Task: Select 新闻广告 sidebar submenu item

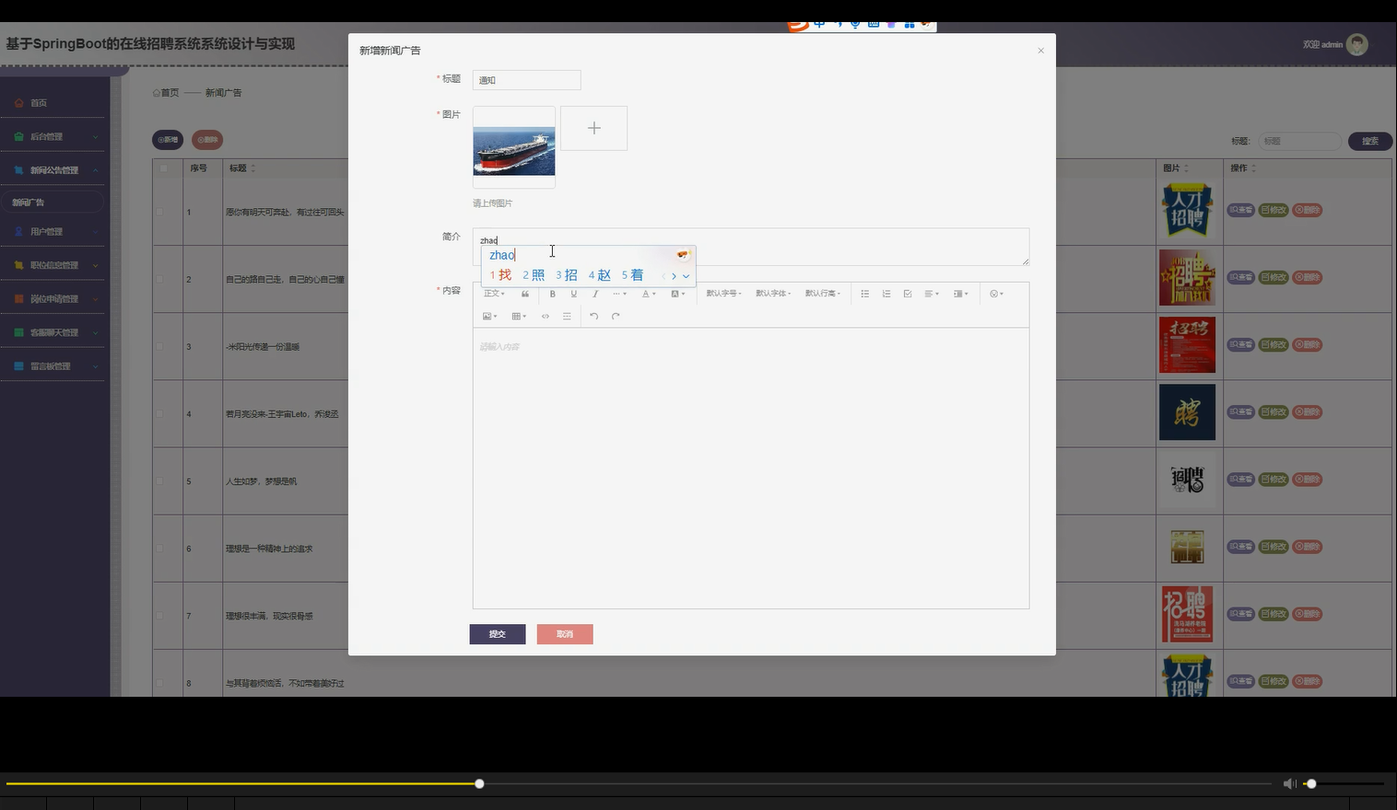Action: click(52, 202)
